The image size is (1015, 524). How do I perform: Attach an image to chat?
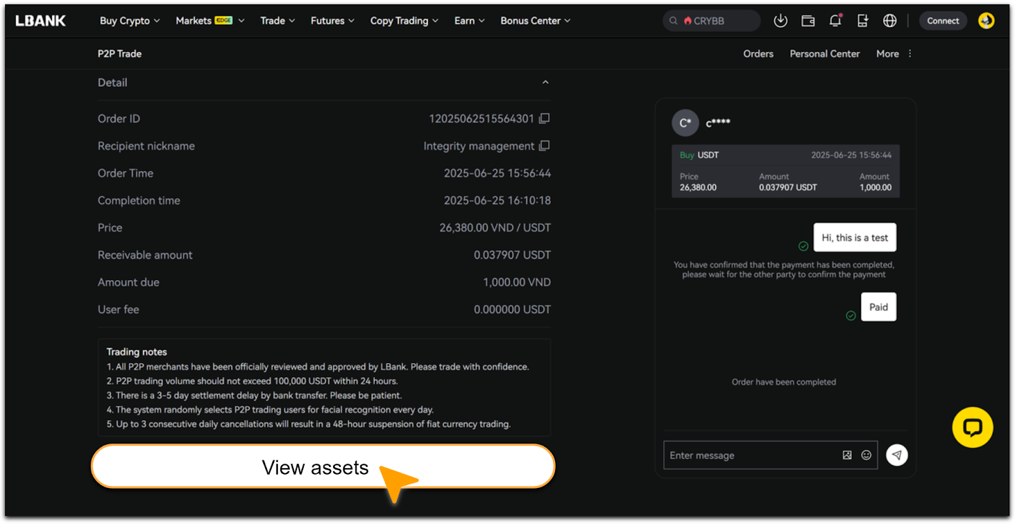pos(847,455)
